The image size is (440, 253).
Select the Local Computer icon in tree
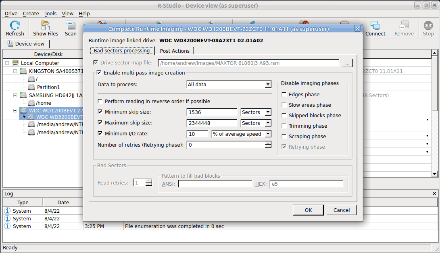click(x=15, y=63)
